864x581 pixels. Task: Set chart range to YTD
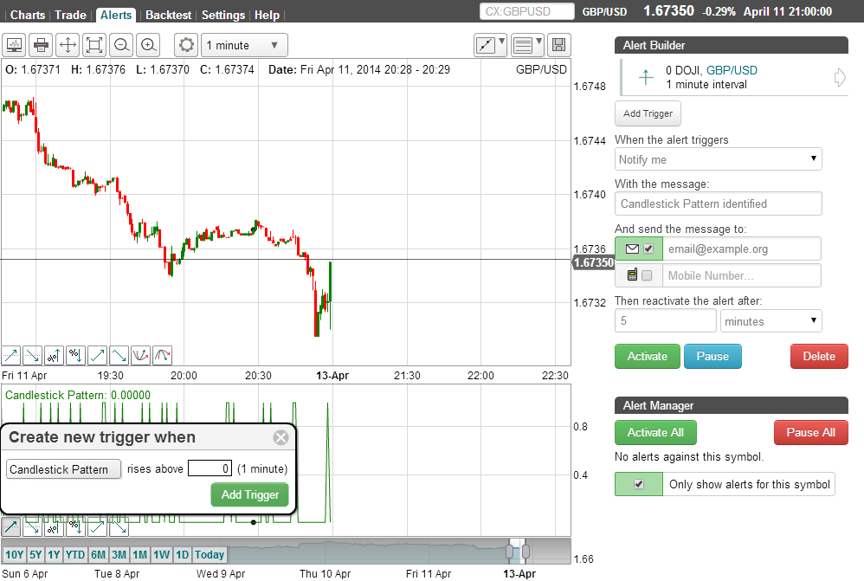tap(75, 554)
